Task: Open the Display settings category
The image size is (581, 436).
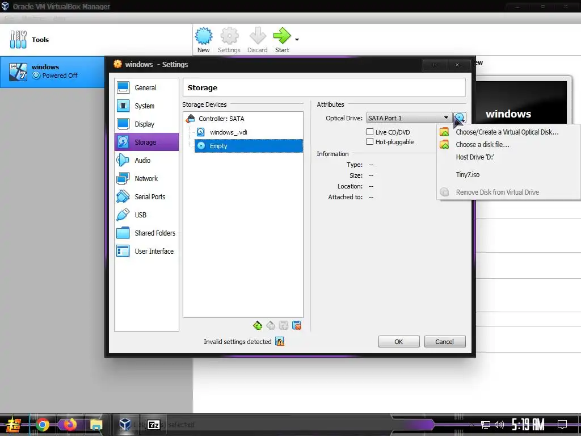Action: click(146, 124)
